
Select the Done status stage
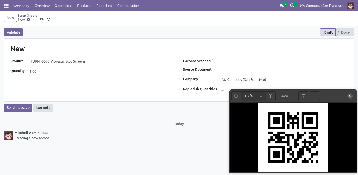coord(345,32)
